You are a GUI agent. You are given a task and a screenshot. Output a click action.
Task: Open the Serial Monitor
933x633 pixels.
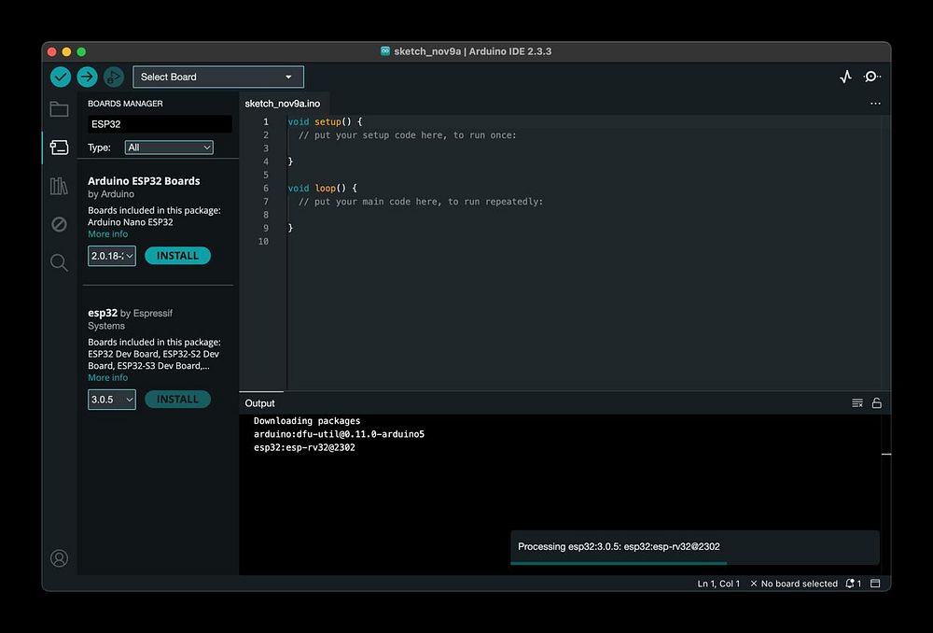[871, 77]
